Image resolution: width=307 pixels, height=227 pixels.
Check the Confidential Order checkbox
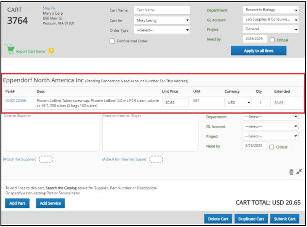tap(112, 41)
